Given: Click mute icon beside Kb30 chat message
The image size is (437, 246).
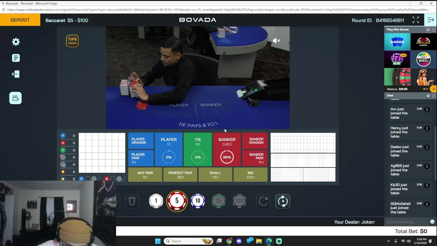Looking at the screenshot, I should click(427, 185).
